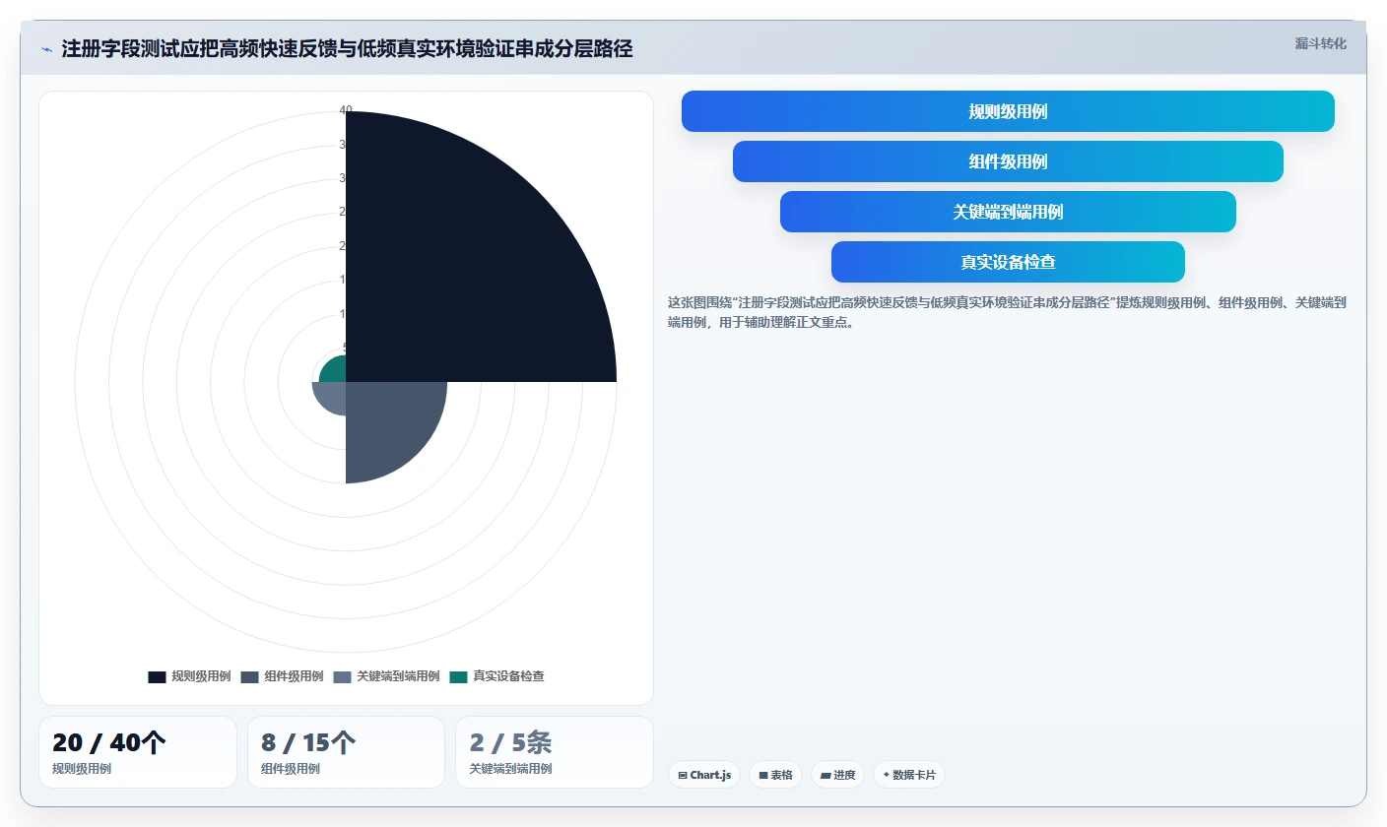Click the 数据卡片 chip icon
This screenshot has width=1387, height=827.
887,775
